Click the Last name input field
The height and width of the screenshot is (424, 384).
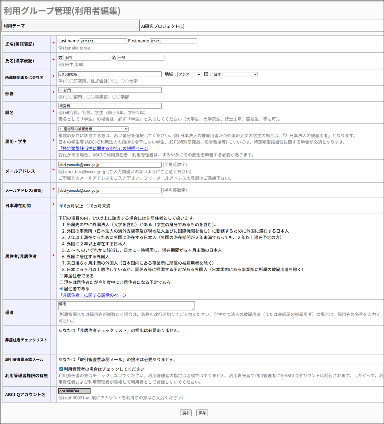pyautogui.click(x=103, y=41)
